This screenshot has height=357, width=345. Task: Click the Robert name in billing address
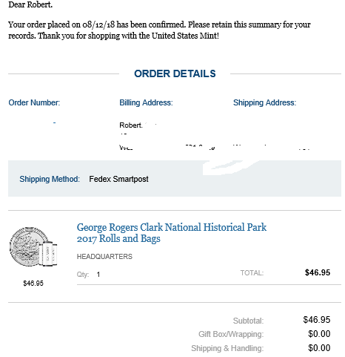pos(131,125)
